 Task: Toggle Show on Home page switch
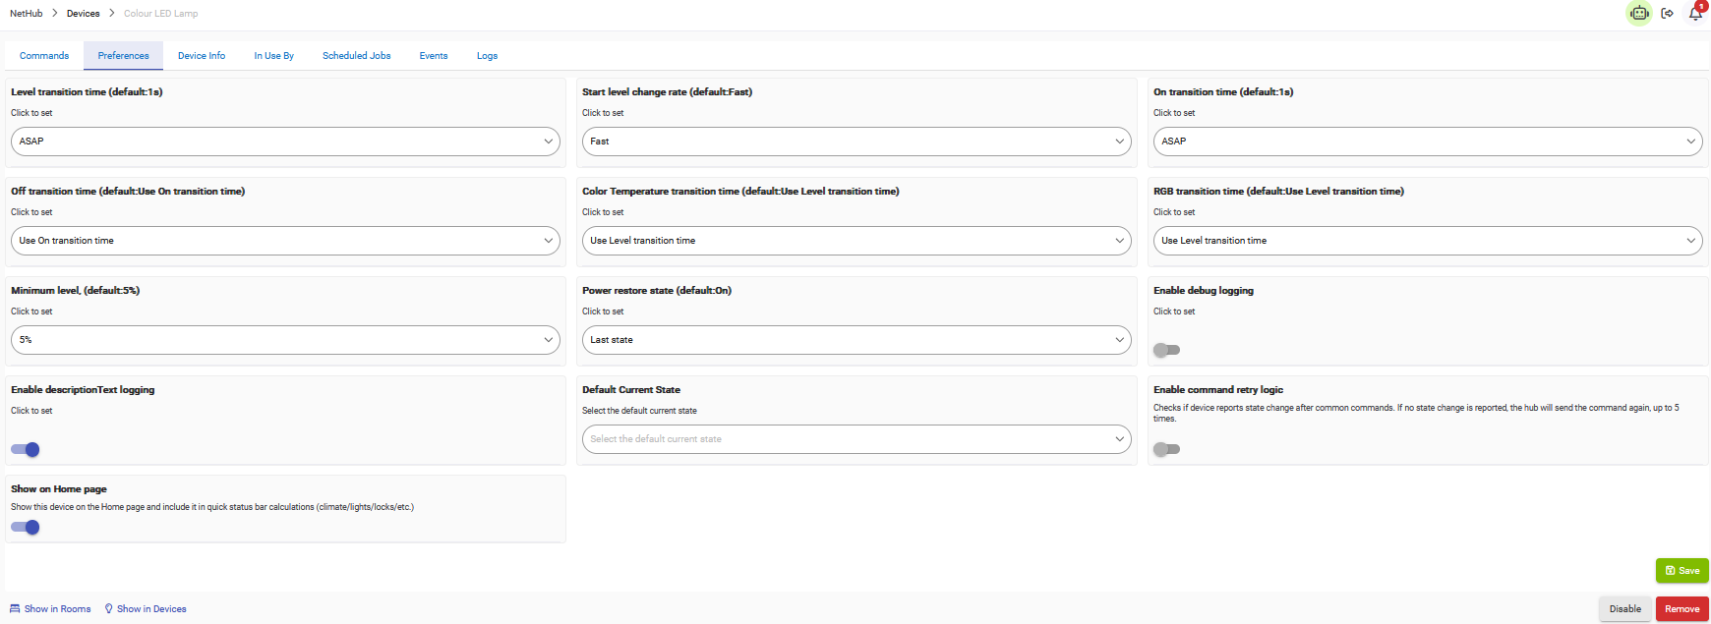(x=26, y=527)
